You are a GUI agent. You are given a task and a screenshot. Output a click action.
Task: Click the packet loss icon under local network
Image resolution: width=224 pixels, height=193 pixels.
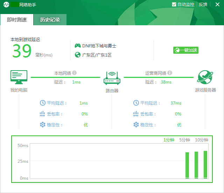43,114
